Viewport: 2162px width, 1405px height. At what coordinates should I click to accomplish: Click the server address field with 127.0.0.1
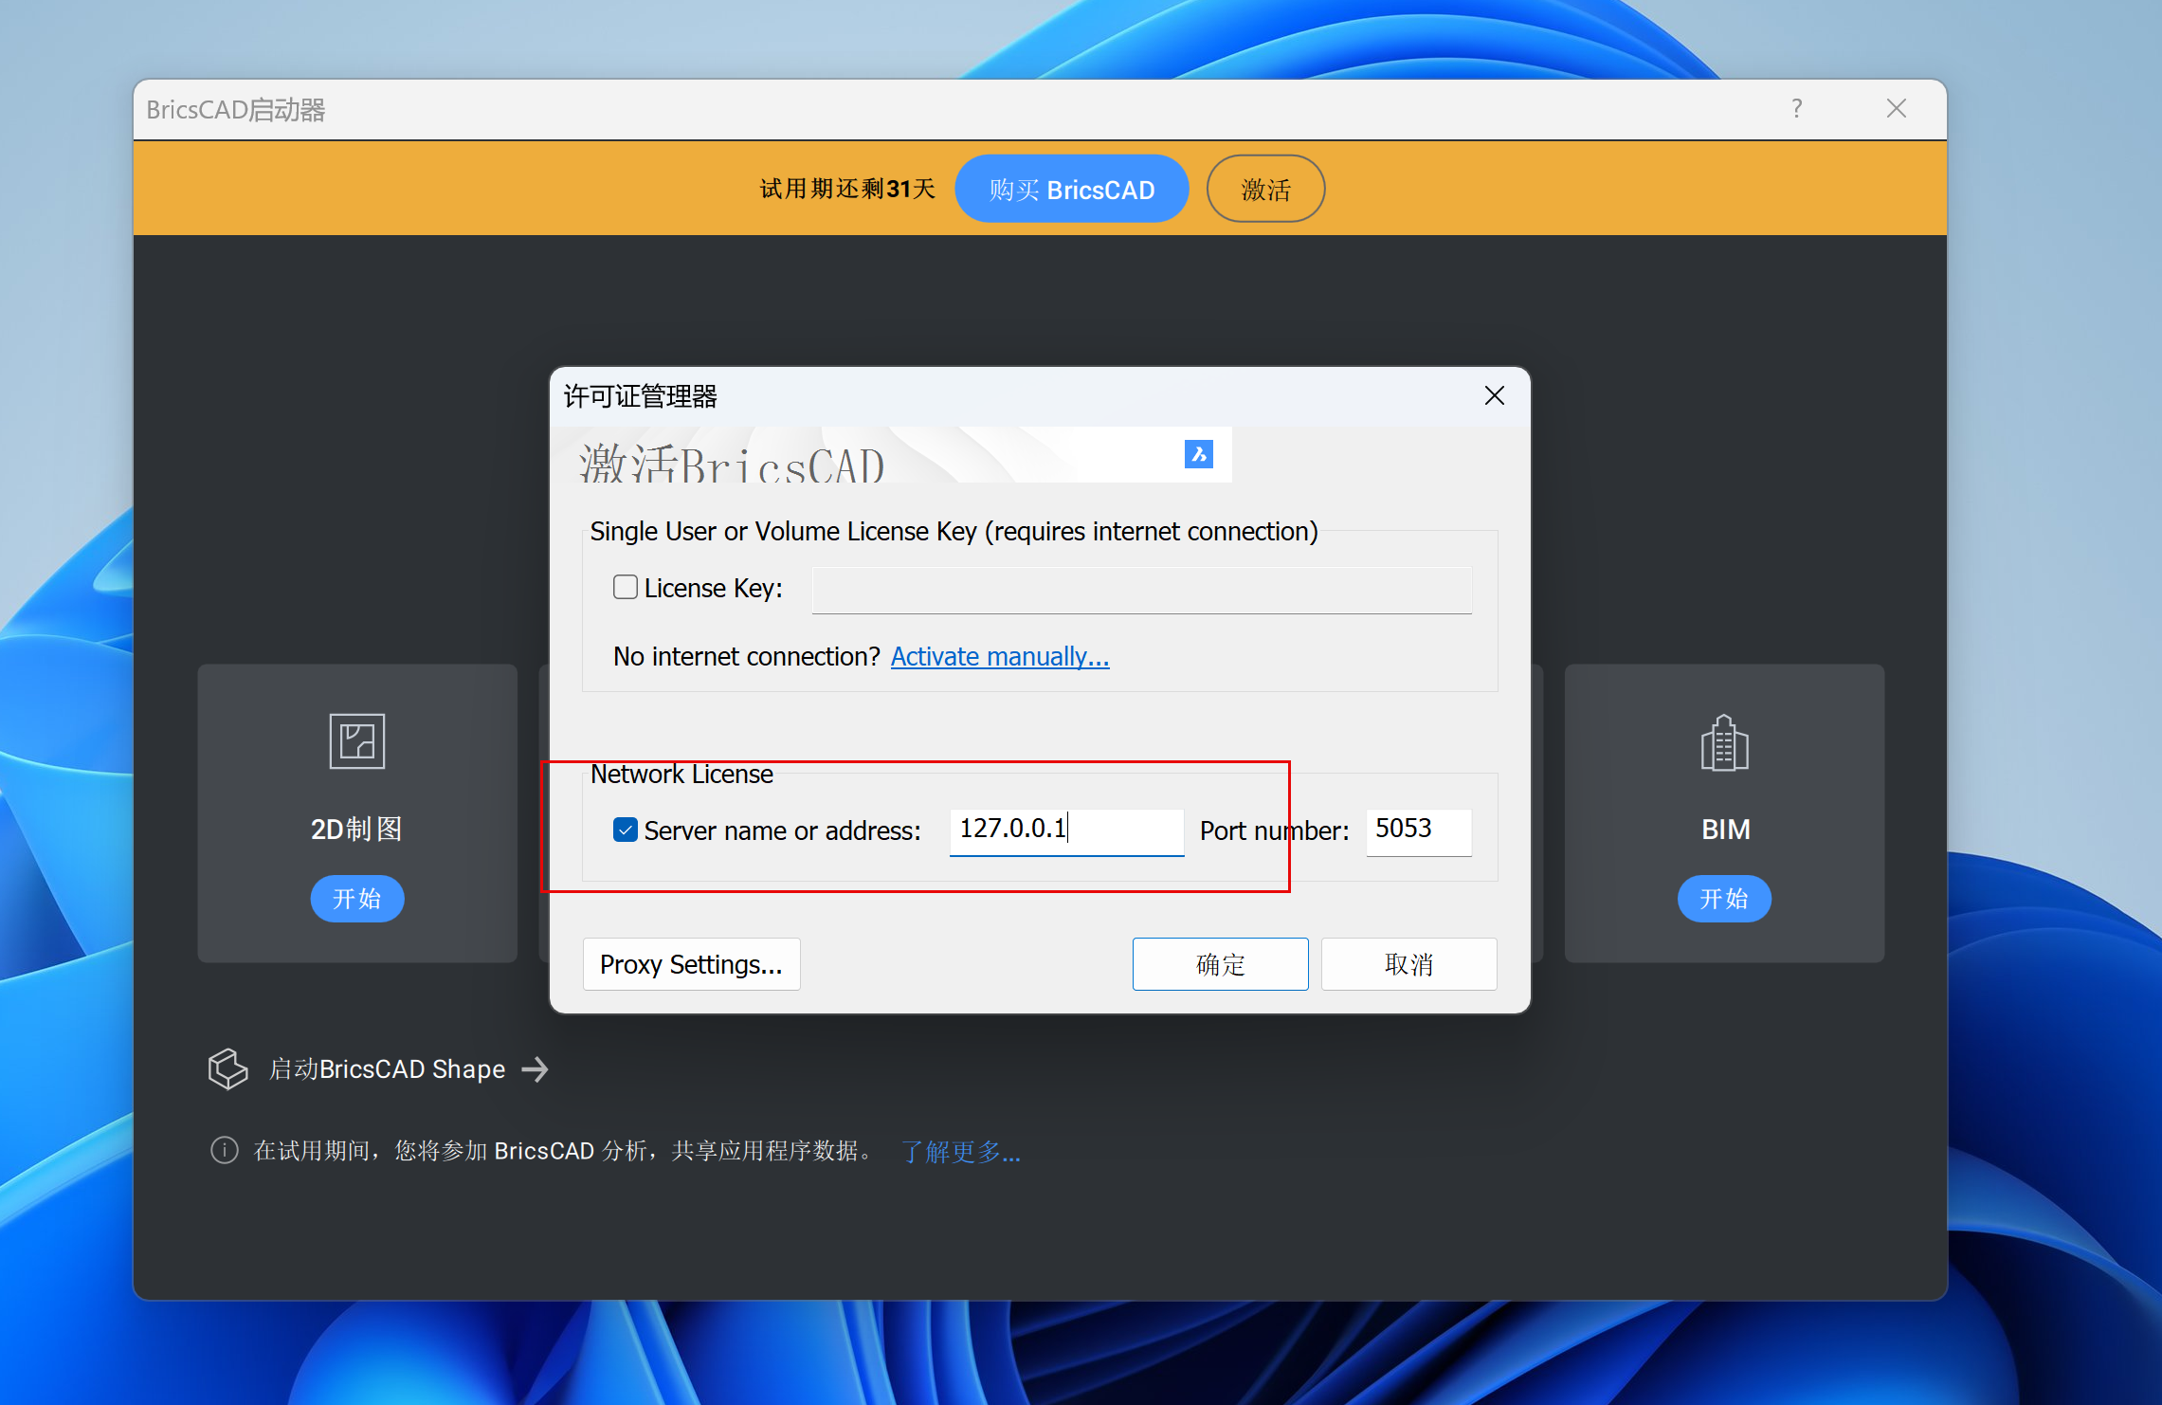pyautogui.click(x=1066, y=830)
